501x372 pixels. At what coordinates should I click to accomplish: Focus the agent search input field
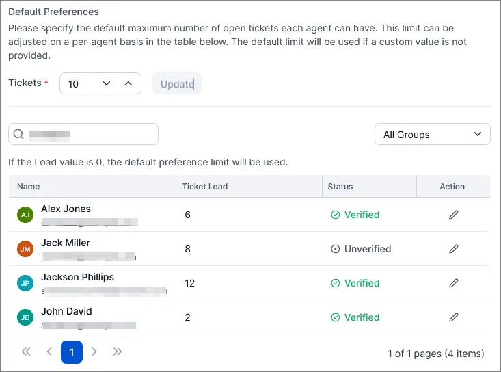click(x=83, y=134)
